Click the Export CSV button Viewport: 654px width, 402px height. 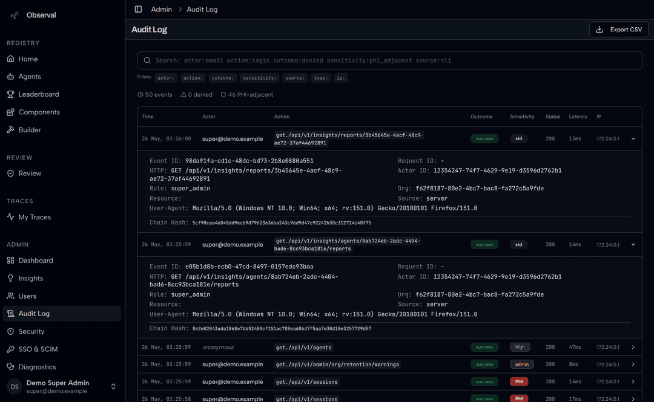(x=618, y=30)
